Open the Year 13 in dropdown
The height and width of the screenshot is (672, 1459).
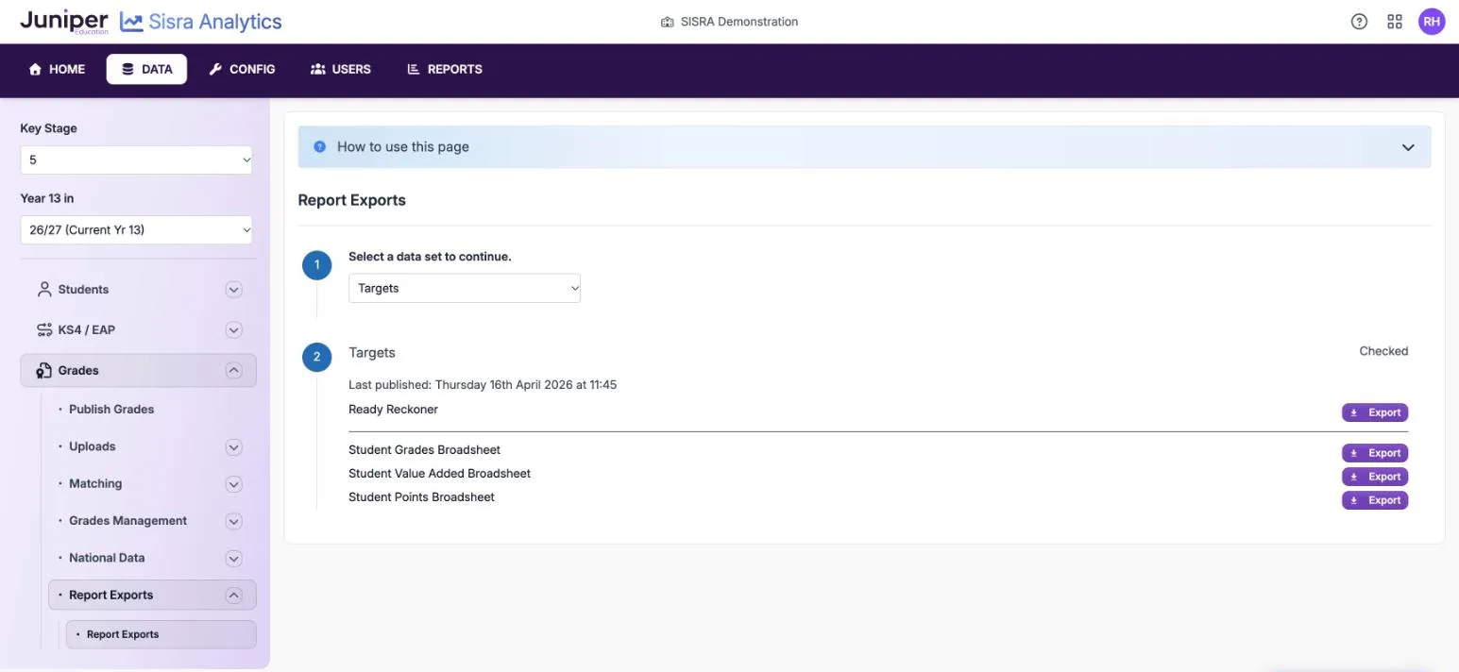tap(136, 230)
